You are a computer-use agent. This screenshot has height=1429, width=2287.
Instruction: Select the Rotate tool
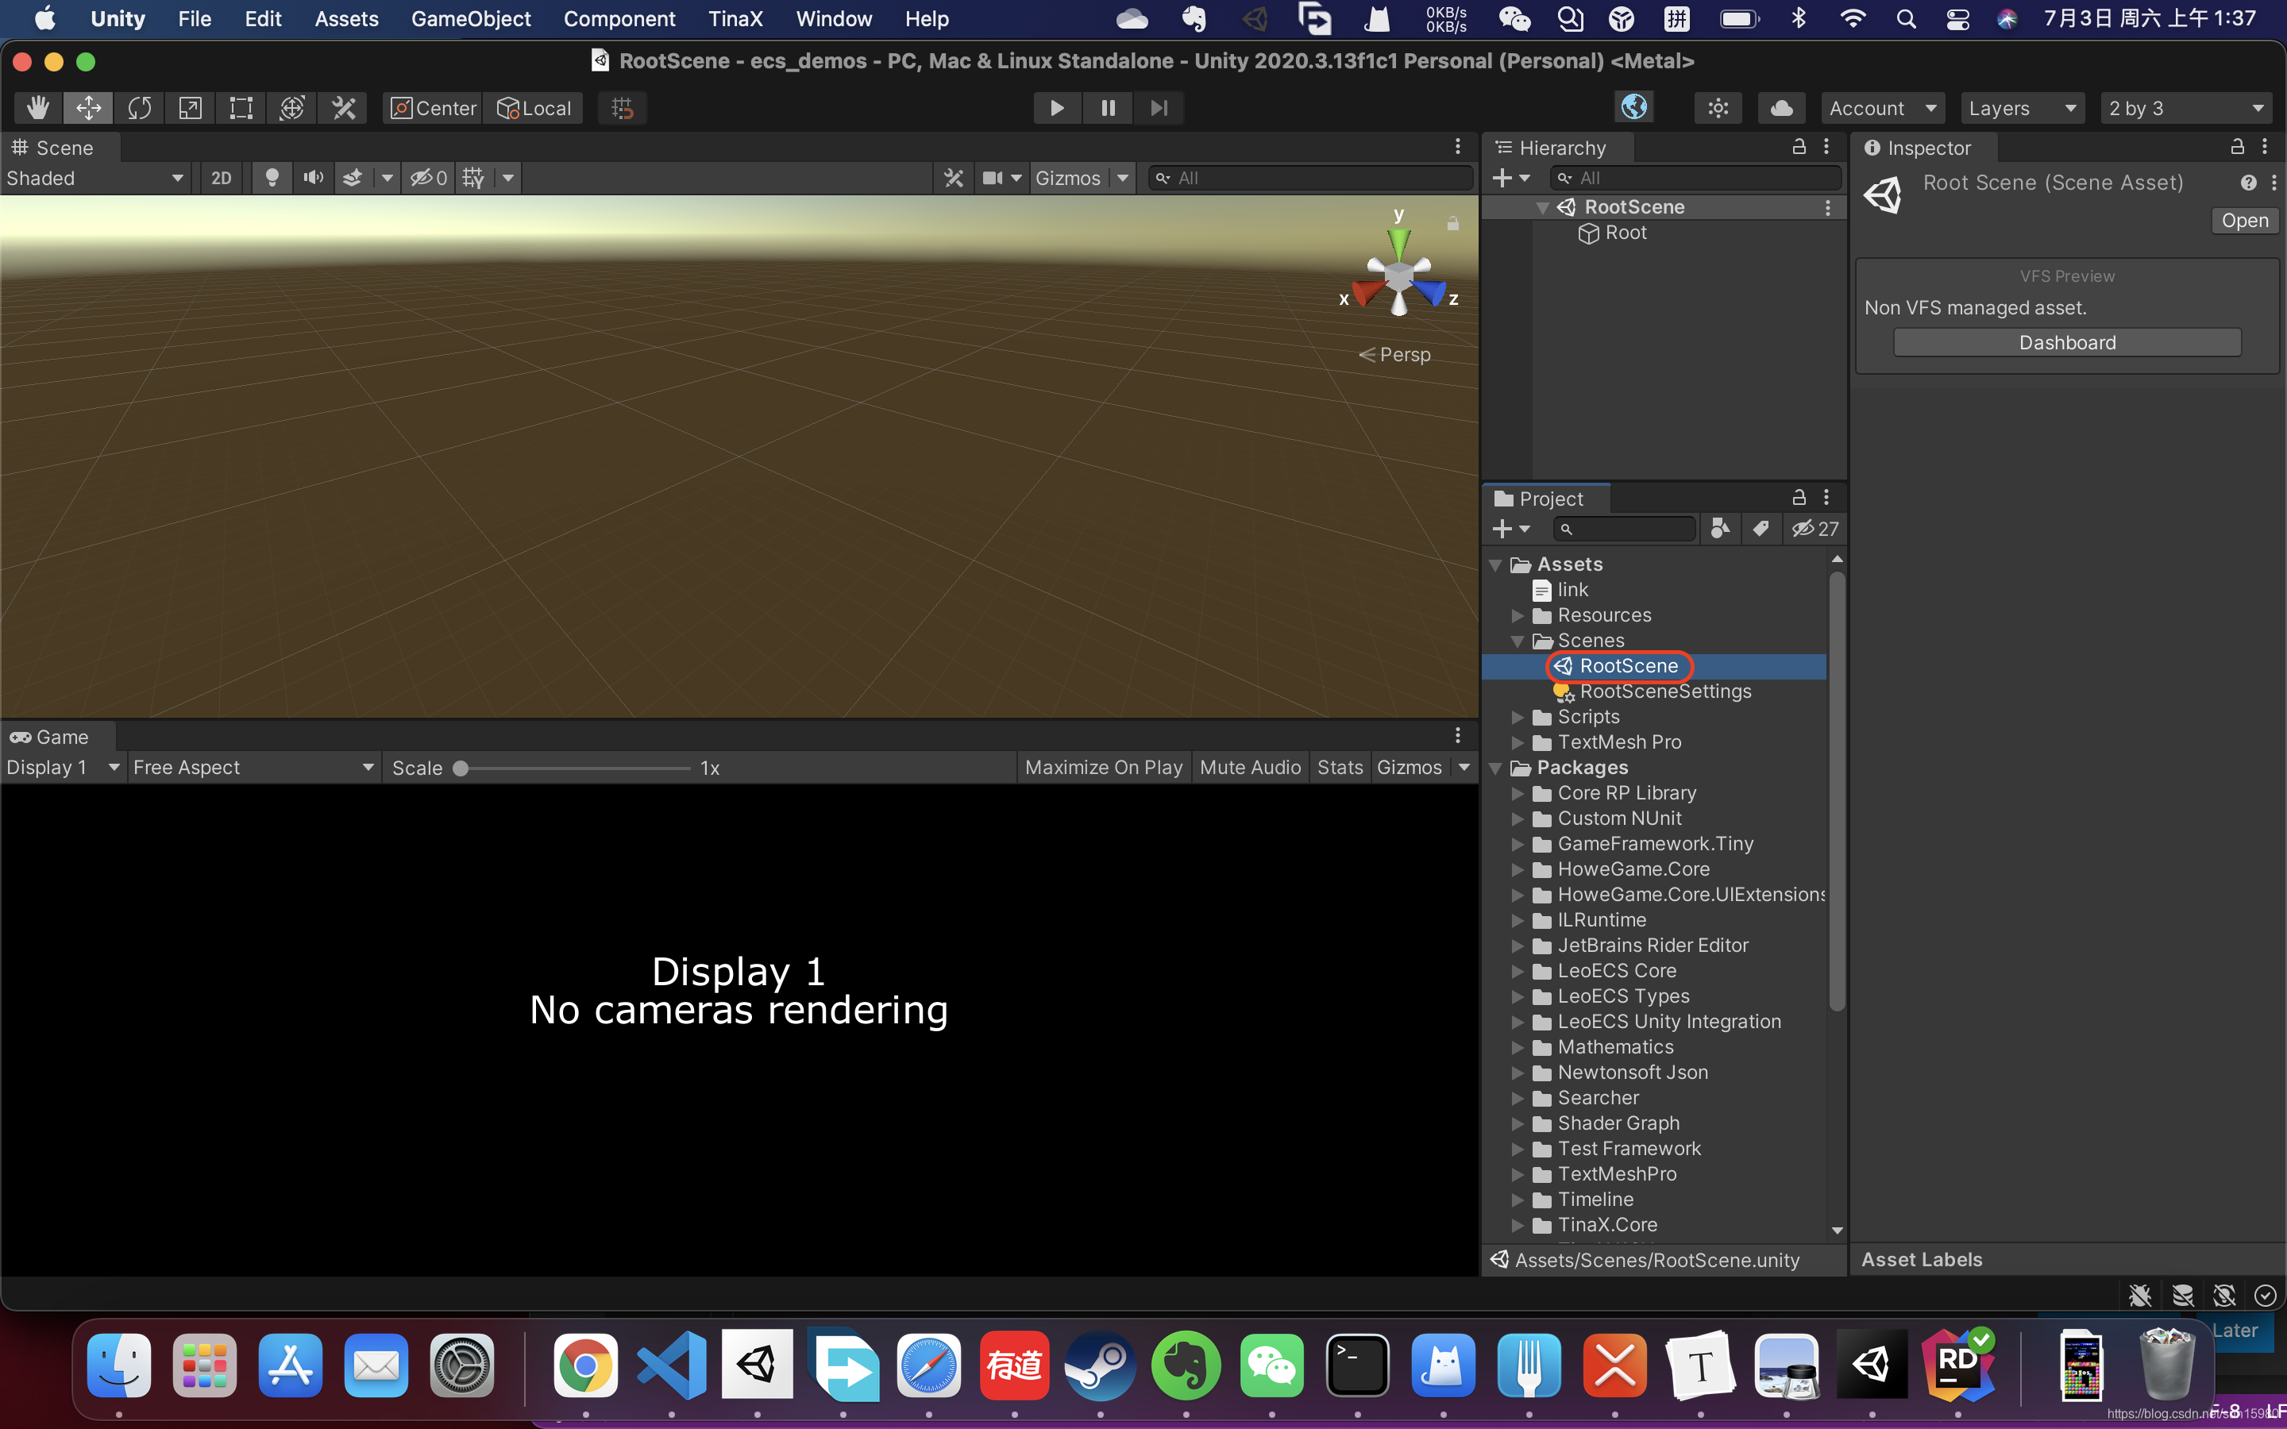pyautogui.click(x=139, y=108)
